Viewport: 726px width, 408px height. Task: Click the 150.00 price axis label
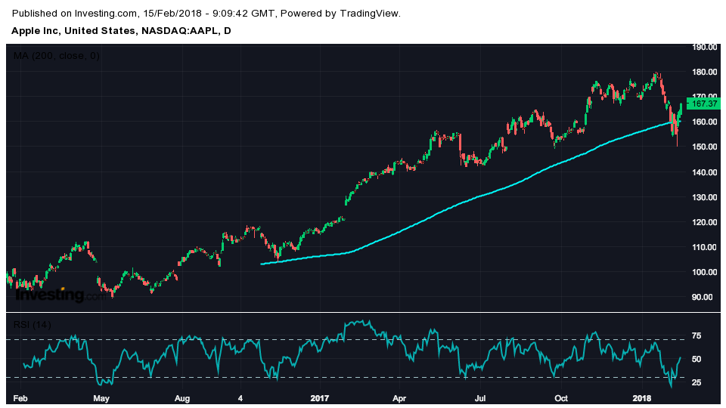(705, 147)
